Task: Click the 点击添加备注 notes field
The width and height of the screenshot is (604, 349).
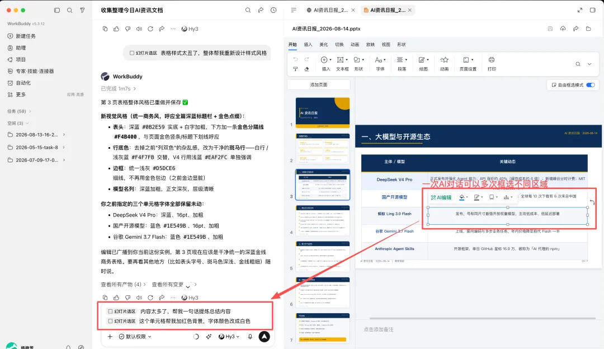Action: 379,330
